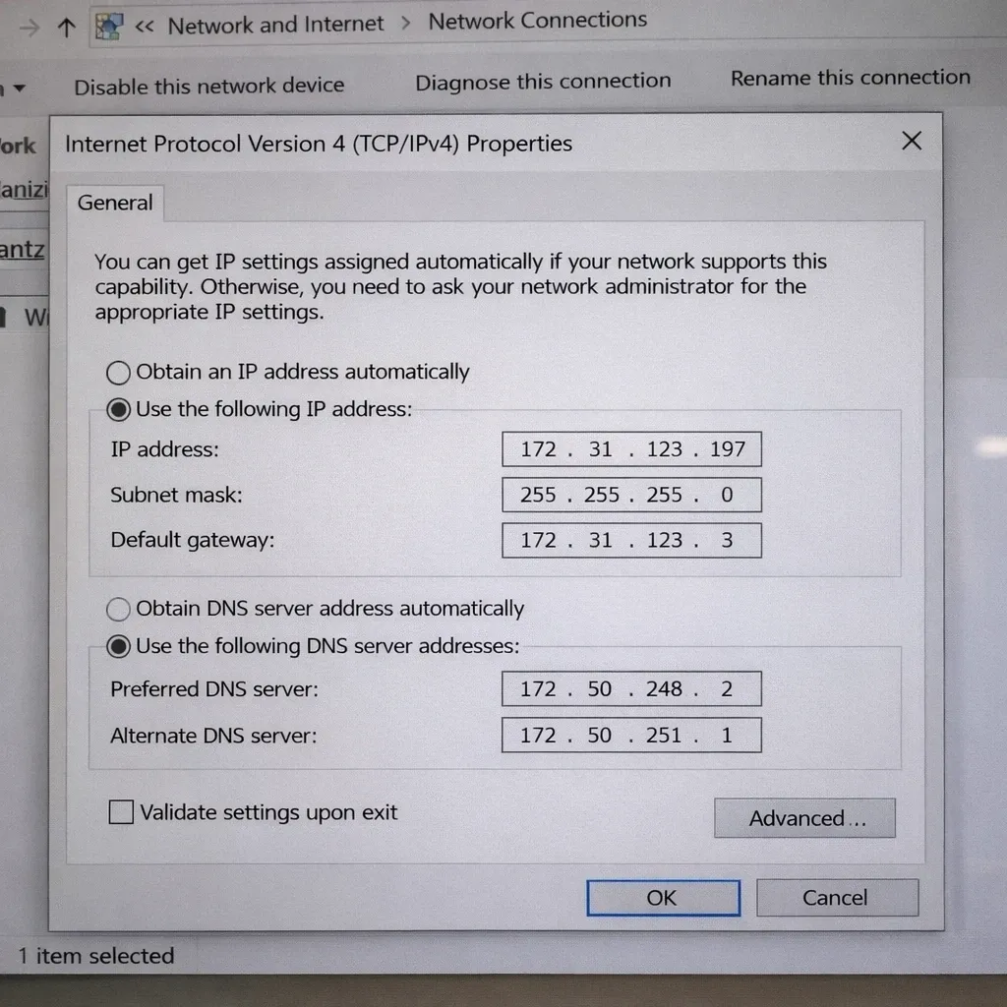Click inside the Preferred DNS server field
The image size is (1007, 1007).
pyautogui.click(x=631, y=688)
